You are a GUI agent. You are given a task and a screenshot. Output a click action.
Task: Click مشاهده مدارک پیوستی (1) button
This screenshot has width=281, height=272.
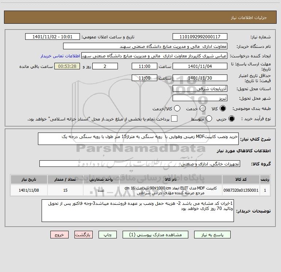coord(155,235)
